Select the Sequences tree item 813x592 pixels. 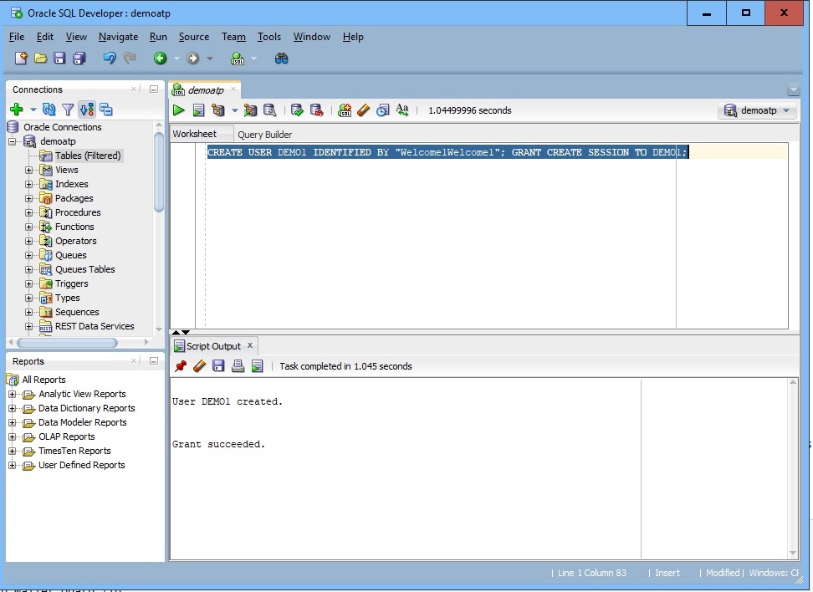click(x=77, y=312)
